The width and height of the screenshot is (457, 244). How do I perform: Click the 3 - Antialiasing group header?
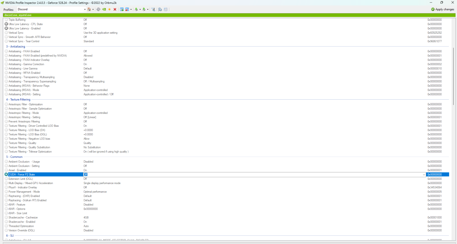tap(16, 47)
